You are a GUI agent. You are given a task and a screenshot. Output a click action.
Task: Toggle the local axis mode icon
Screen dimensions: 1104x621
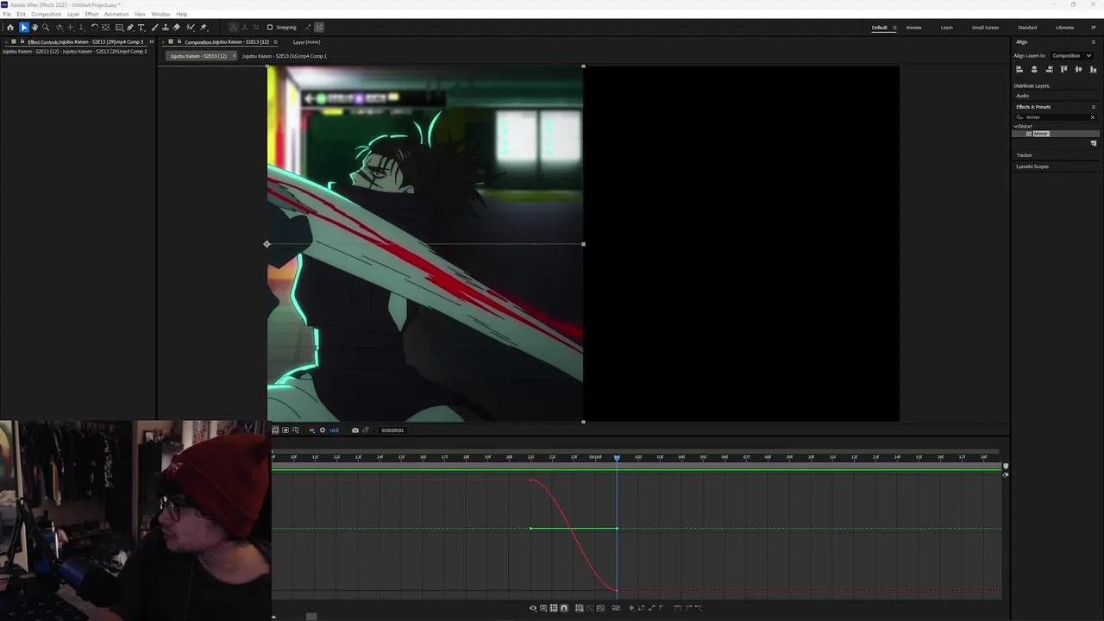point(234,28)
